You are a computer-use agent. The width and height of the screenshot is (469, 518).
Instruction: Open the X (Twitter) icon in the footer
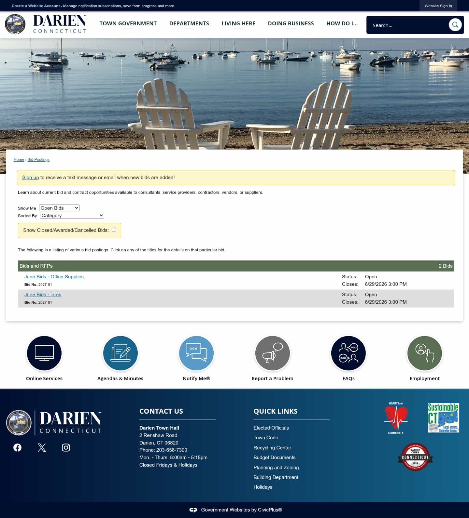[42, 448]
